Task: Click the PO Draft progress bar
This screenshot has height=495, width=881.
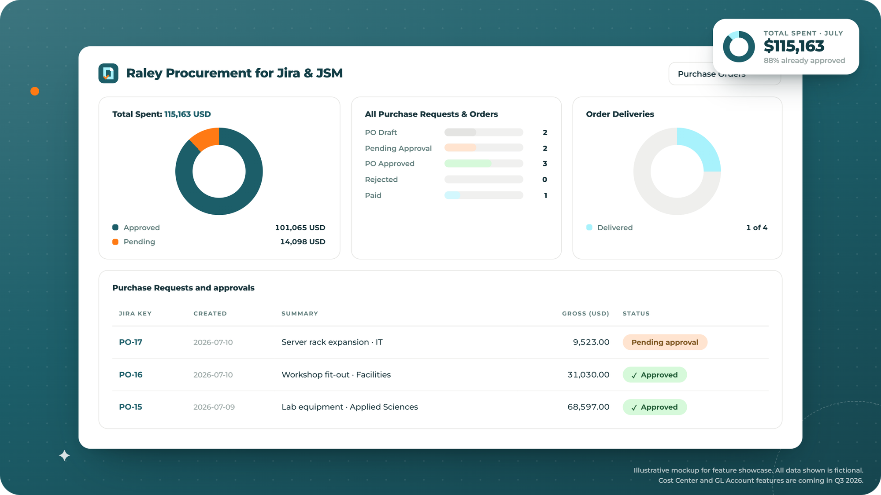Action: pyautogui.click(x=484, y=132)
